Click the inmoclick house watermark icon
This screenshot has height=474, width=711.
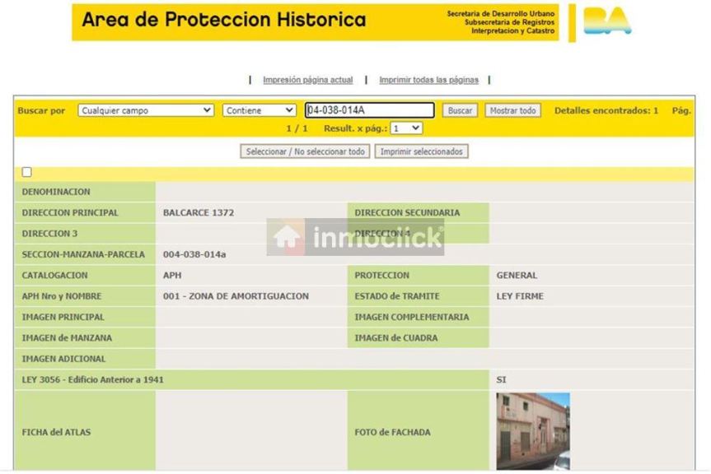pos(287,237)
